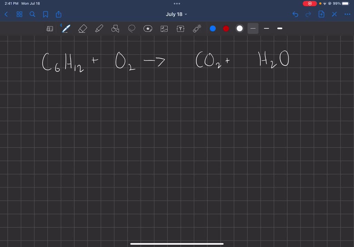Open the thumbnails overview grid

19,14
